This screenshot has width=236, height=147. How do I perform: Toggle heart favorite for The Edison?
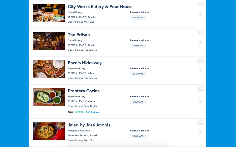[200, 31]
